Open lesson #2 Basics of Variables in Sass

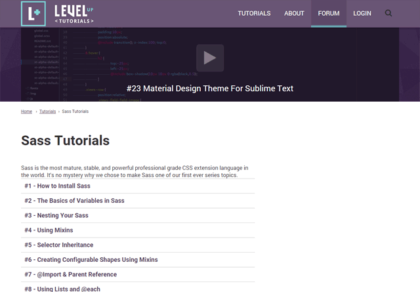coord(74,201)
